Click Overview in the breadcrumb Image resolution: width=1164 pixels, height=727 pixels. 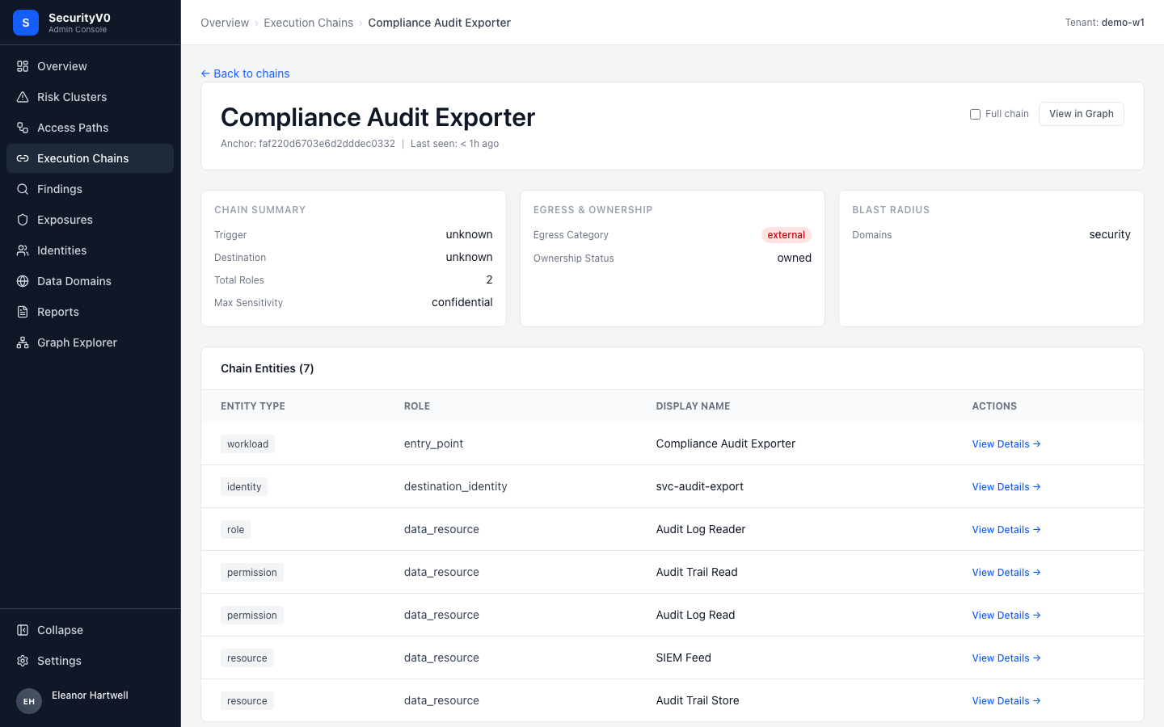point(225,23)
